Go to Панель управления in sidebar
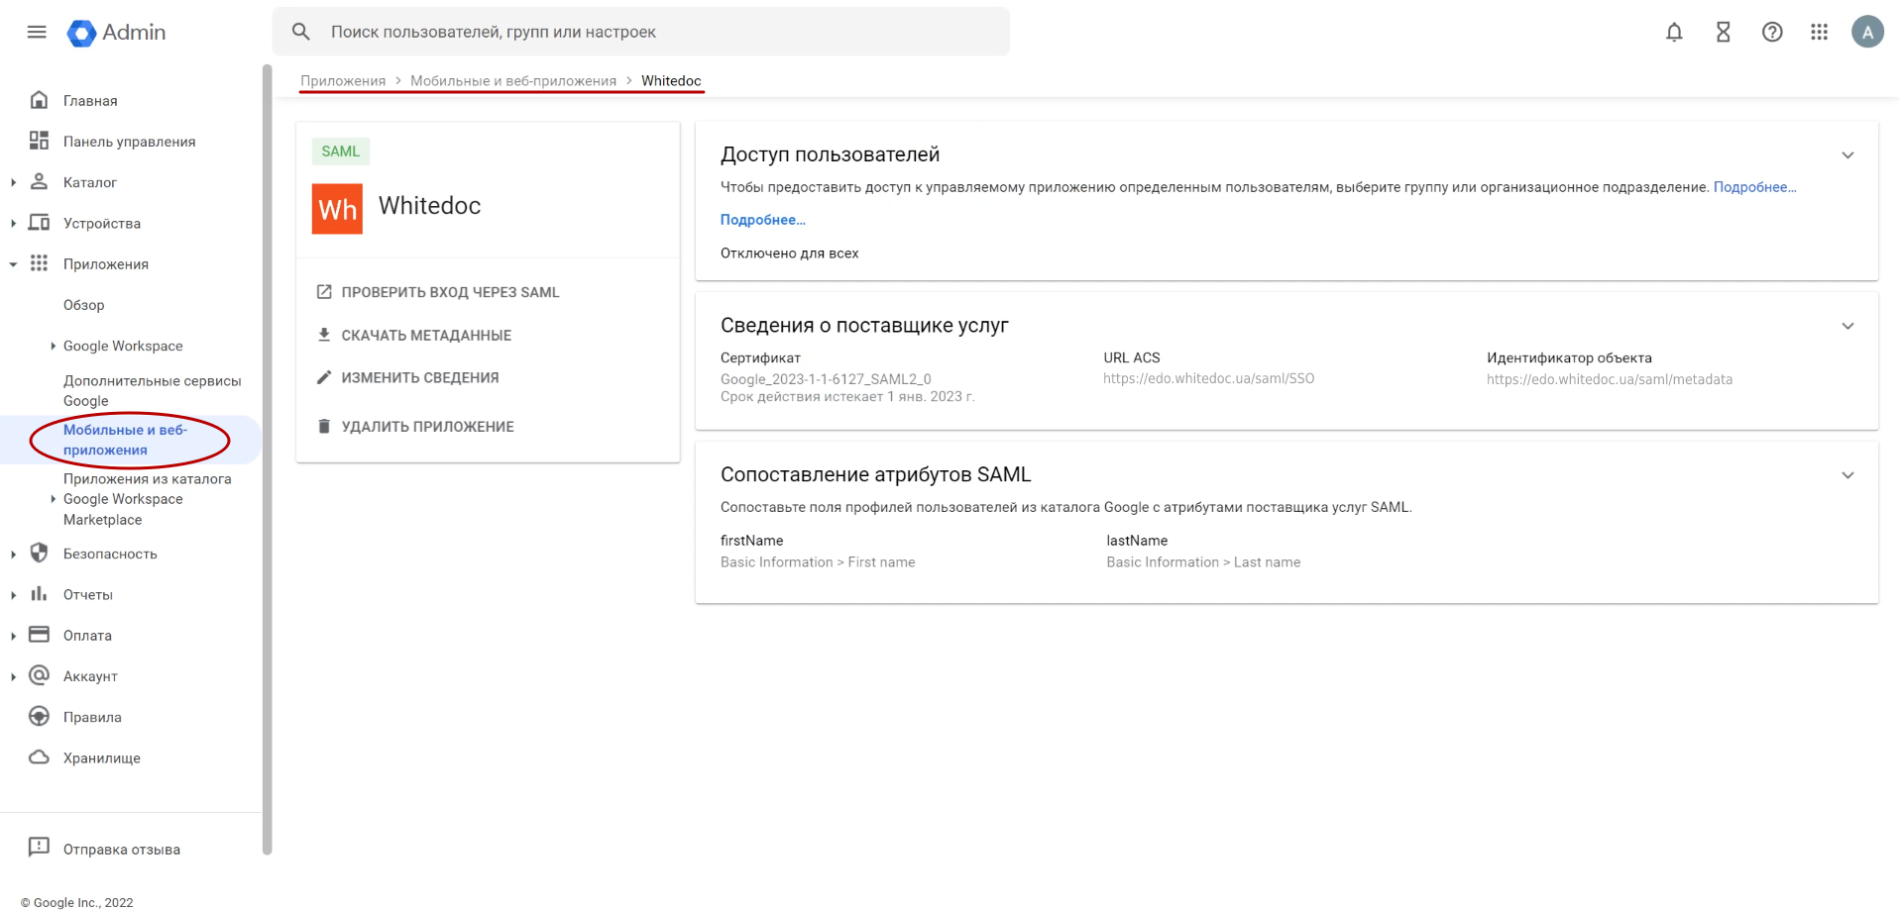 [129, 142]
